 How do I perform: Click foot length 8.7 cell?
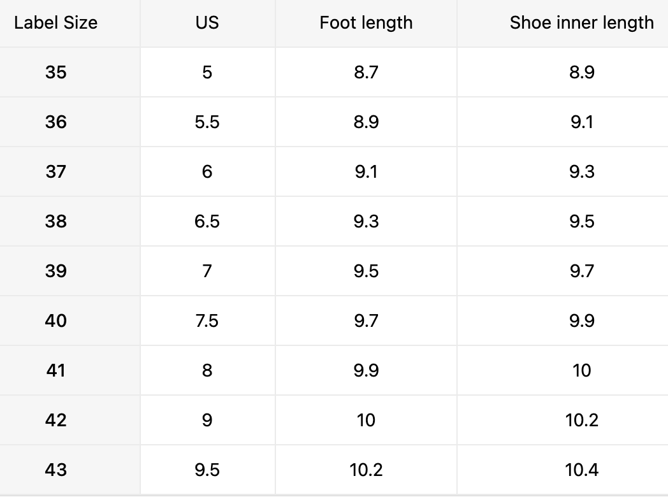(366, 73)
